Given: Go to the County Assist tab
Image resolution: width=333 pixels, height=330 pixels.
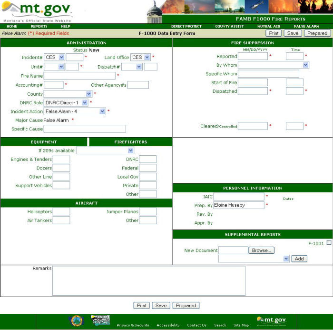Looking at the screenshot, I should click(x=230, y=26).
